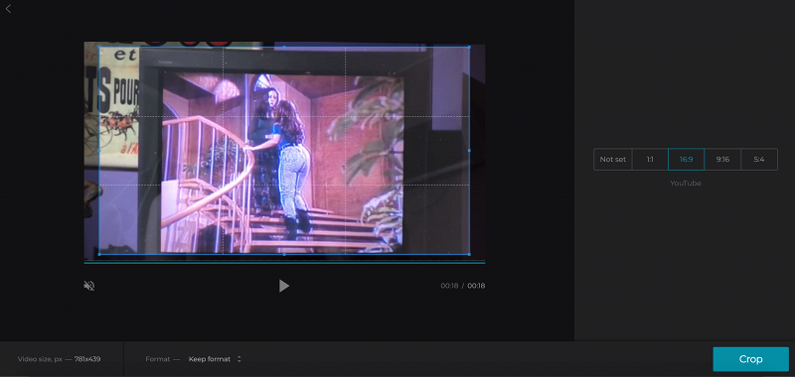Click the YouTube label under aspect ratios
The width and height of the screenshot is (795, 377).
[x=686, y=184]
